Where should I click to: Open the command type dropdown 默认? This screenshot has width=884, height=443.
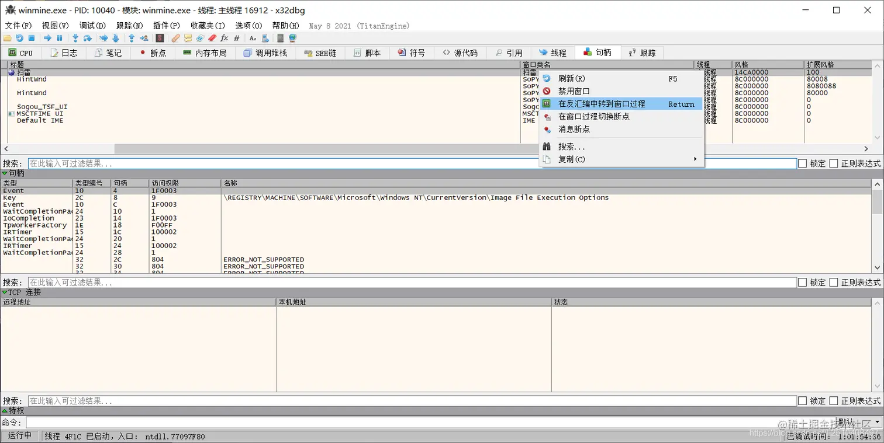859,422
